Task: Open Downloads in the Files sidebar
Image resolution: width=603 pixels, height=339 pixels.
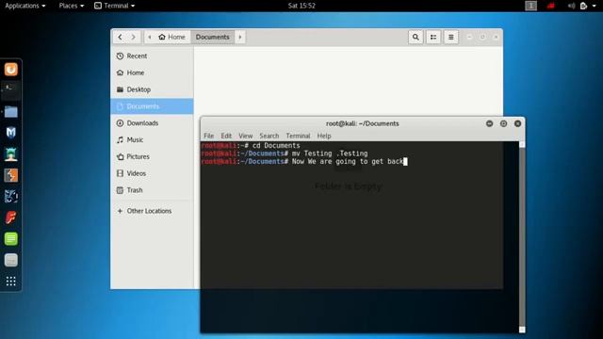Action: (152, 123)
